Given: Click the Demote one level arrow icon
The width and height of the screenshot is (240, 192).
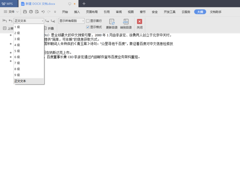Looking at the screenshot, I should click(x=47, y=21).
